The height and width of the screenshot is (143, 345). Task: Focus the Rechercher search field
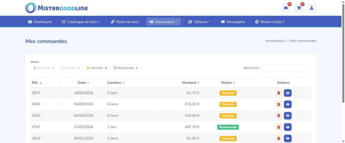point(286,68)
